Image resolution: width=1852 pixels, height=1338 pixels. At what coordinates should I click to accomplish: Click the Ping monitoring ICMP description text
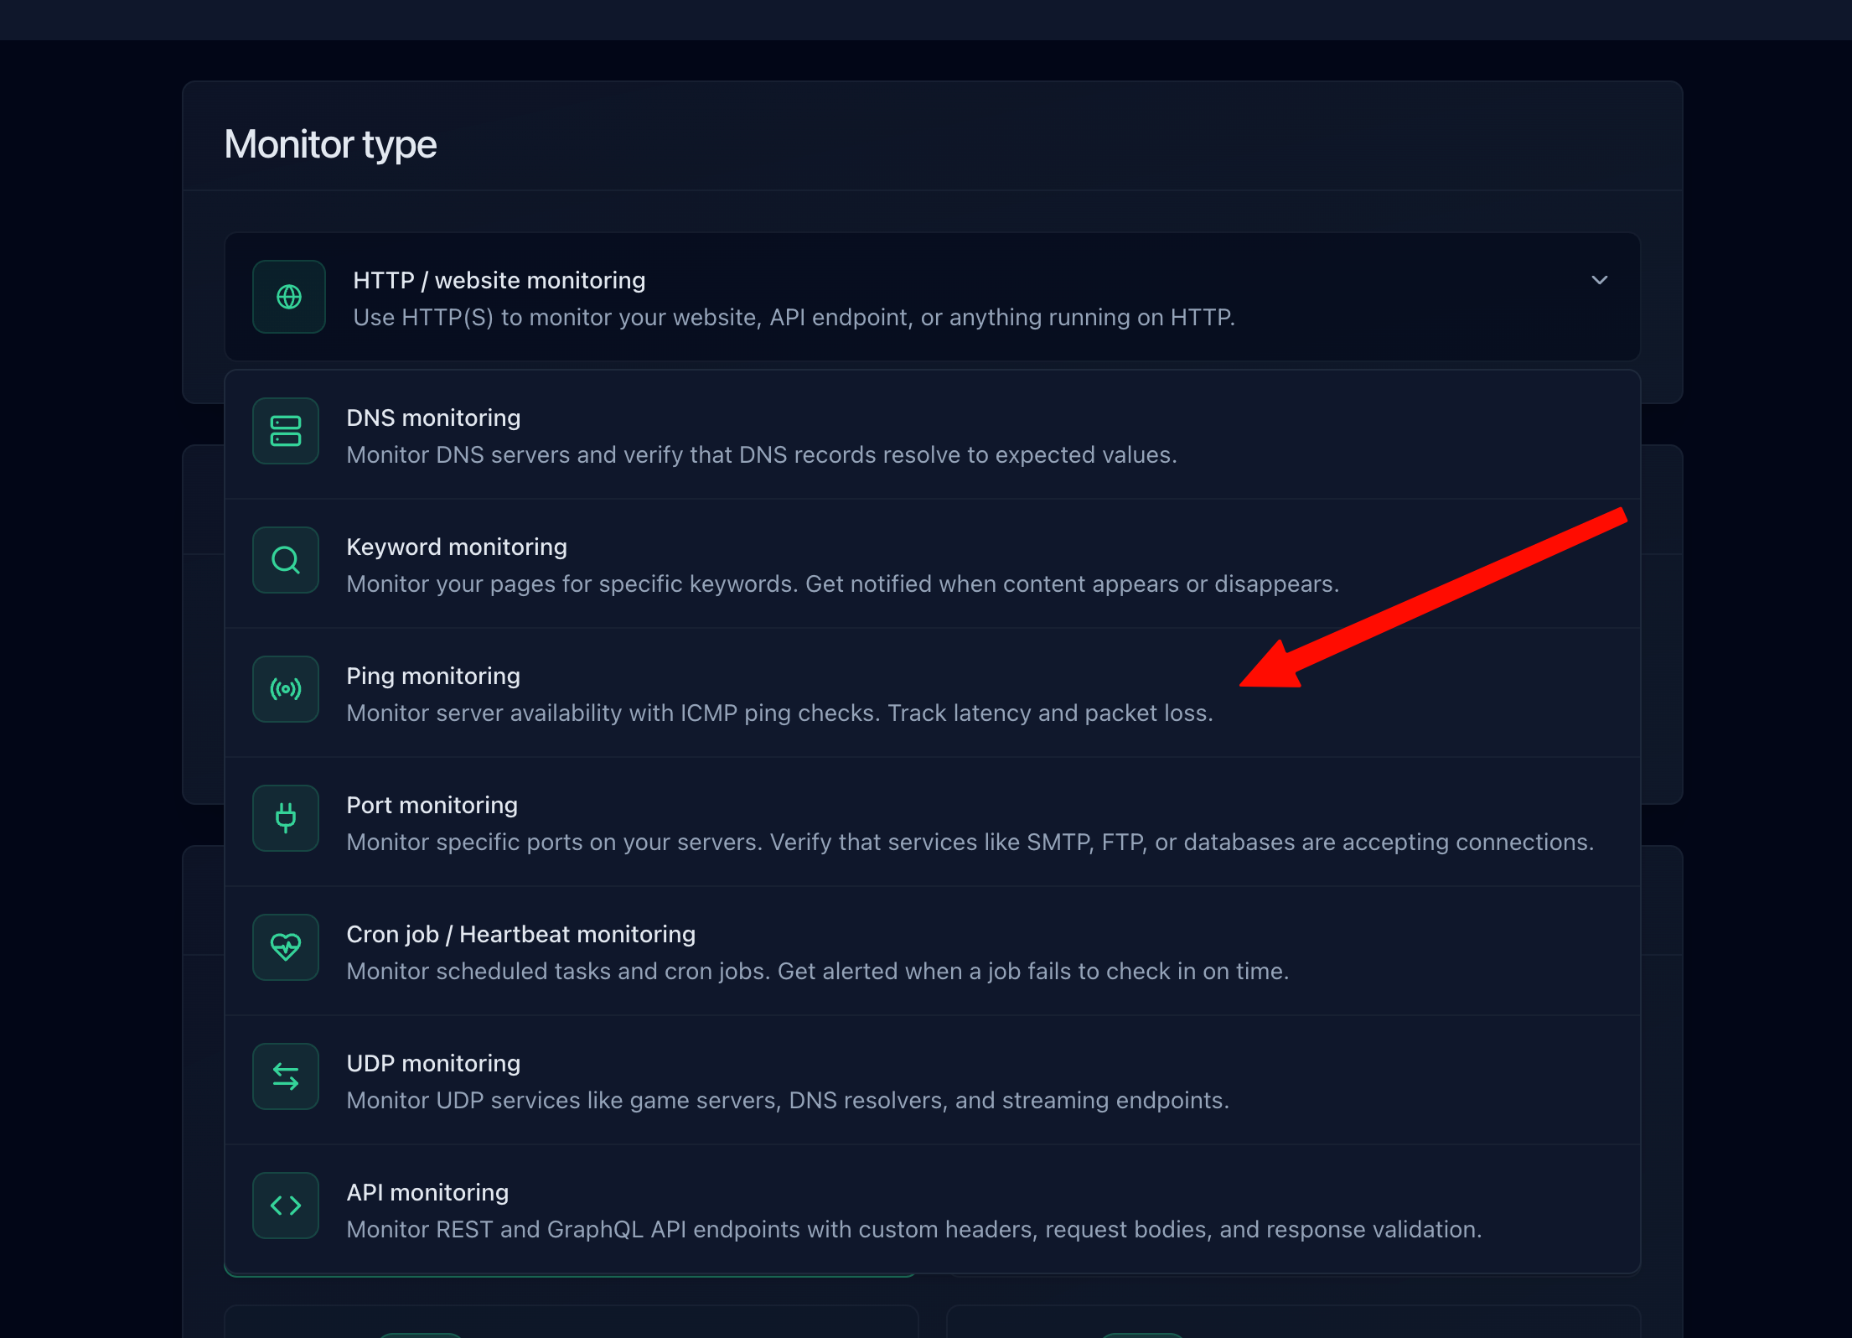coord(779,713)
